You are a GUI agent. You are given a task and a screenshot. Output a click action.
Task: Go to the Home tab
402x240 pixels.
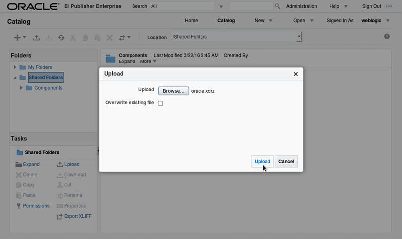tap(191, 20)
